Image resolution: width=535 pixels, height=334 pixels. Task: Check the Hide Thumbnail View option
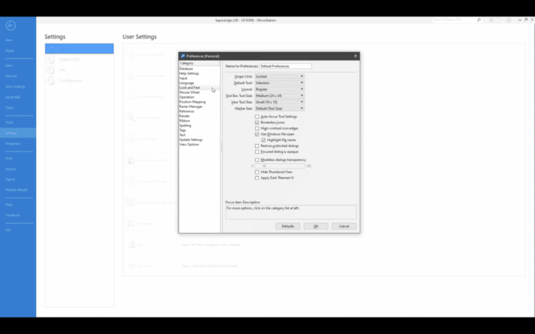pyautogui.click(x=258, y=172)
